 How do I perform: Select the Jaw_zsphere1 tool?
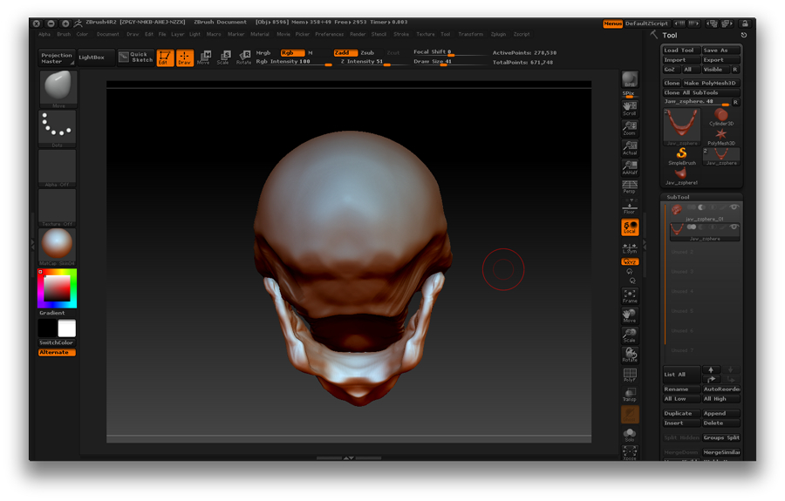coord(681,176)
